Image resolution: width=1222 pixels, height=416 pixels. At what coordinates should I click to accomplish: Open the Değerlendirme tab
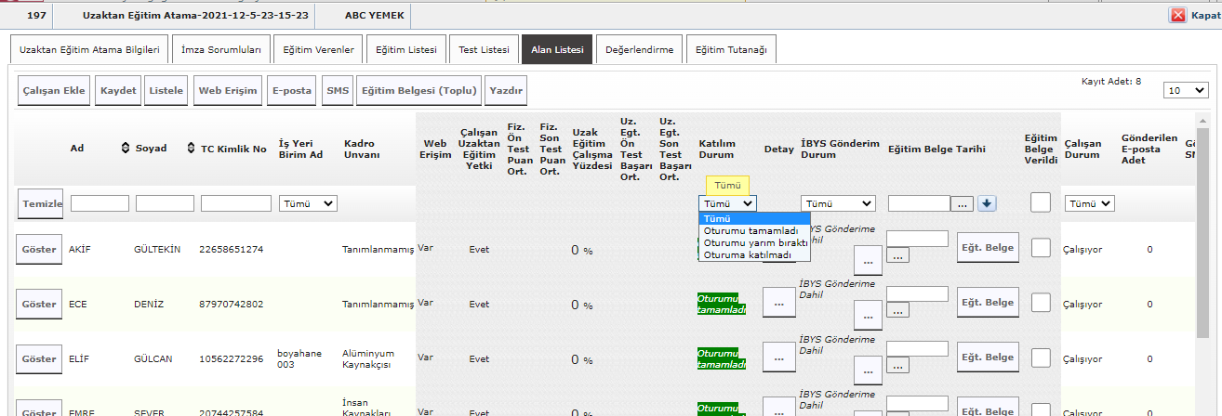point(639,50)
